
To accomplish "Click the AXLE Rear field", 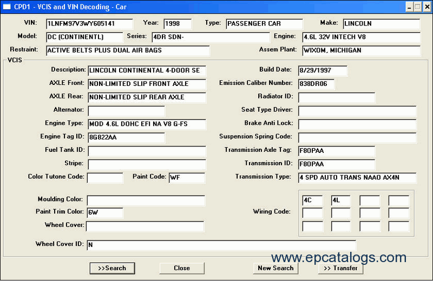I will (147, 97).
